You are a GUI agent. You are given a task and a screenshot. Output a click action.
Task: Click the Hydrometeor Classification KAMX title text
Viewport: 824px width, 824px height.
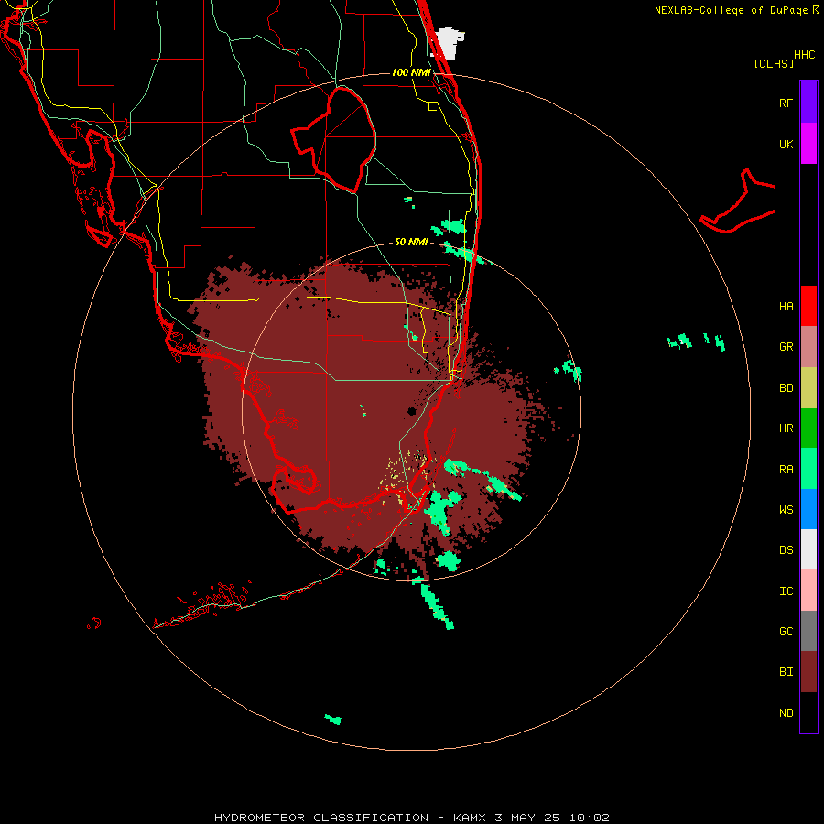coord(411,818)
